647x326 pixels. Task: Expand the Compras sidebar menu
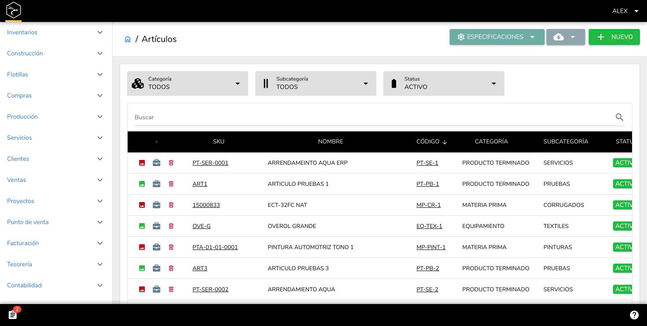pyautogui.click(x=56, y=96)
